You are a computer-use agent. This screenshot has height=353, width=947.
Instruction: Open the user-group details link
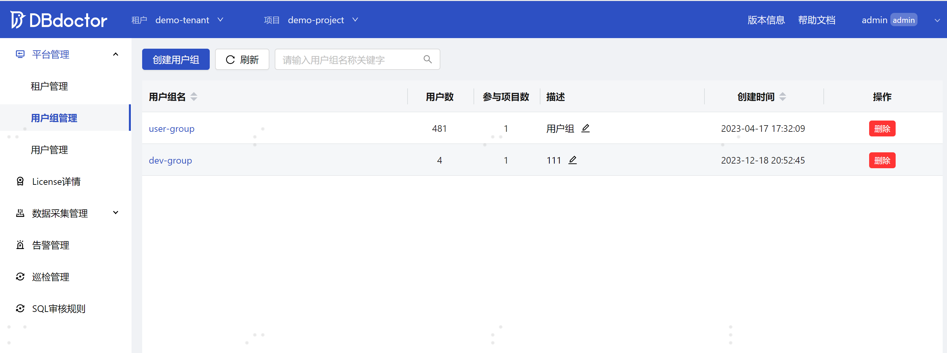pyautogui.click(x=171, y=128)
